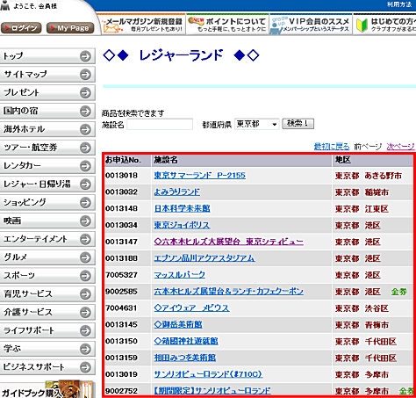The height and width of the screenshot is (398, 416).
Task: Click the application number 7005327
Action: [121, 275]
